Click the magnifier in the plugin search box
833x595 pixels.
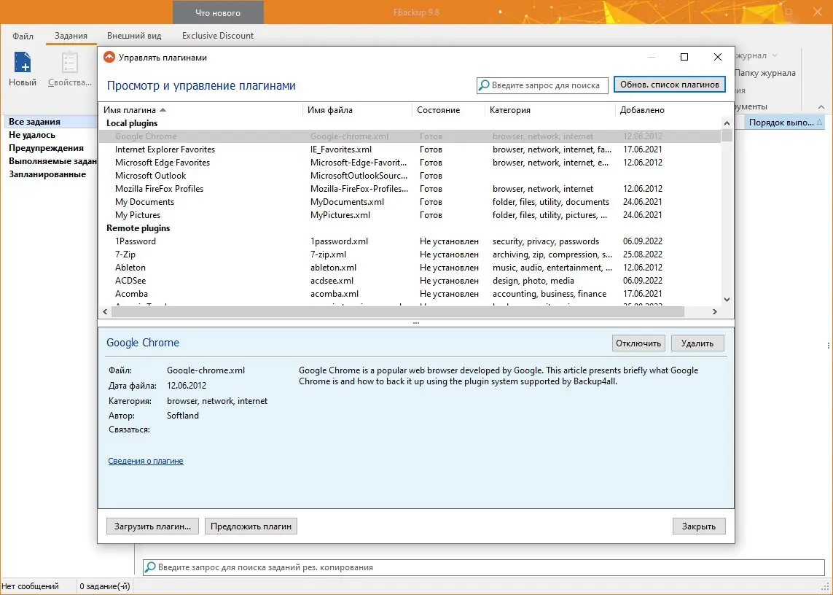484,85
